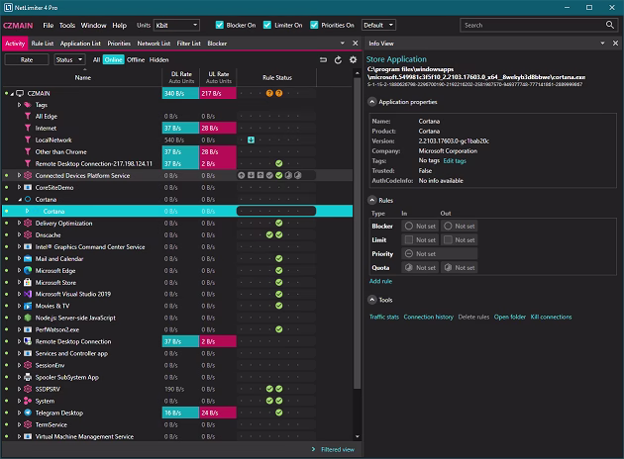The width and height of the screenshot is (624, 459).
Task: Click the Microsoft Edge app icon
Action: (28, 271)
